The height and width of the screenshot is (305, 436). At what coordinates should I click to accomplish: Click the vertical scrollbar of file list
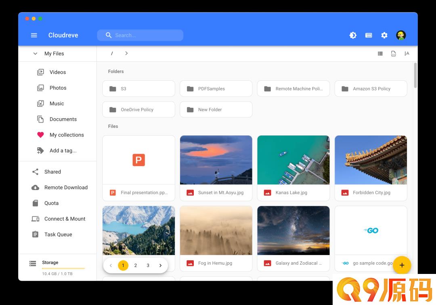(x=415, y=75)
